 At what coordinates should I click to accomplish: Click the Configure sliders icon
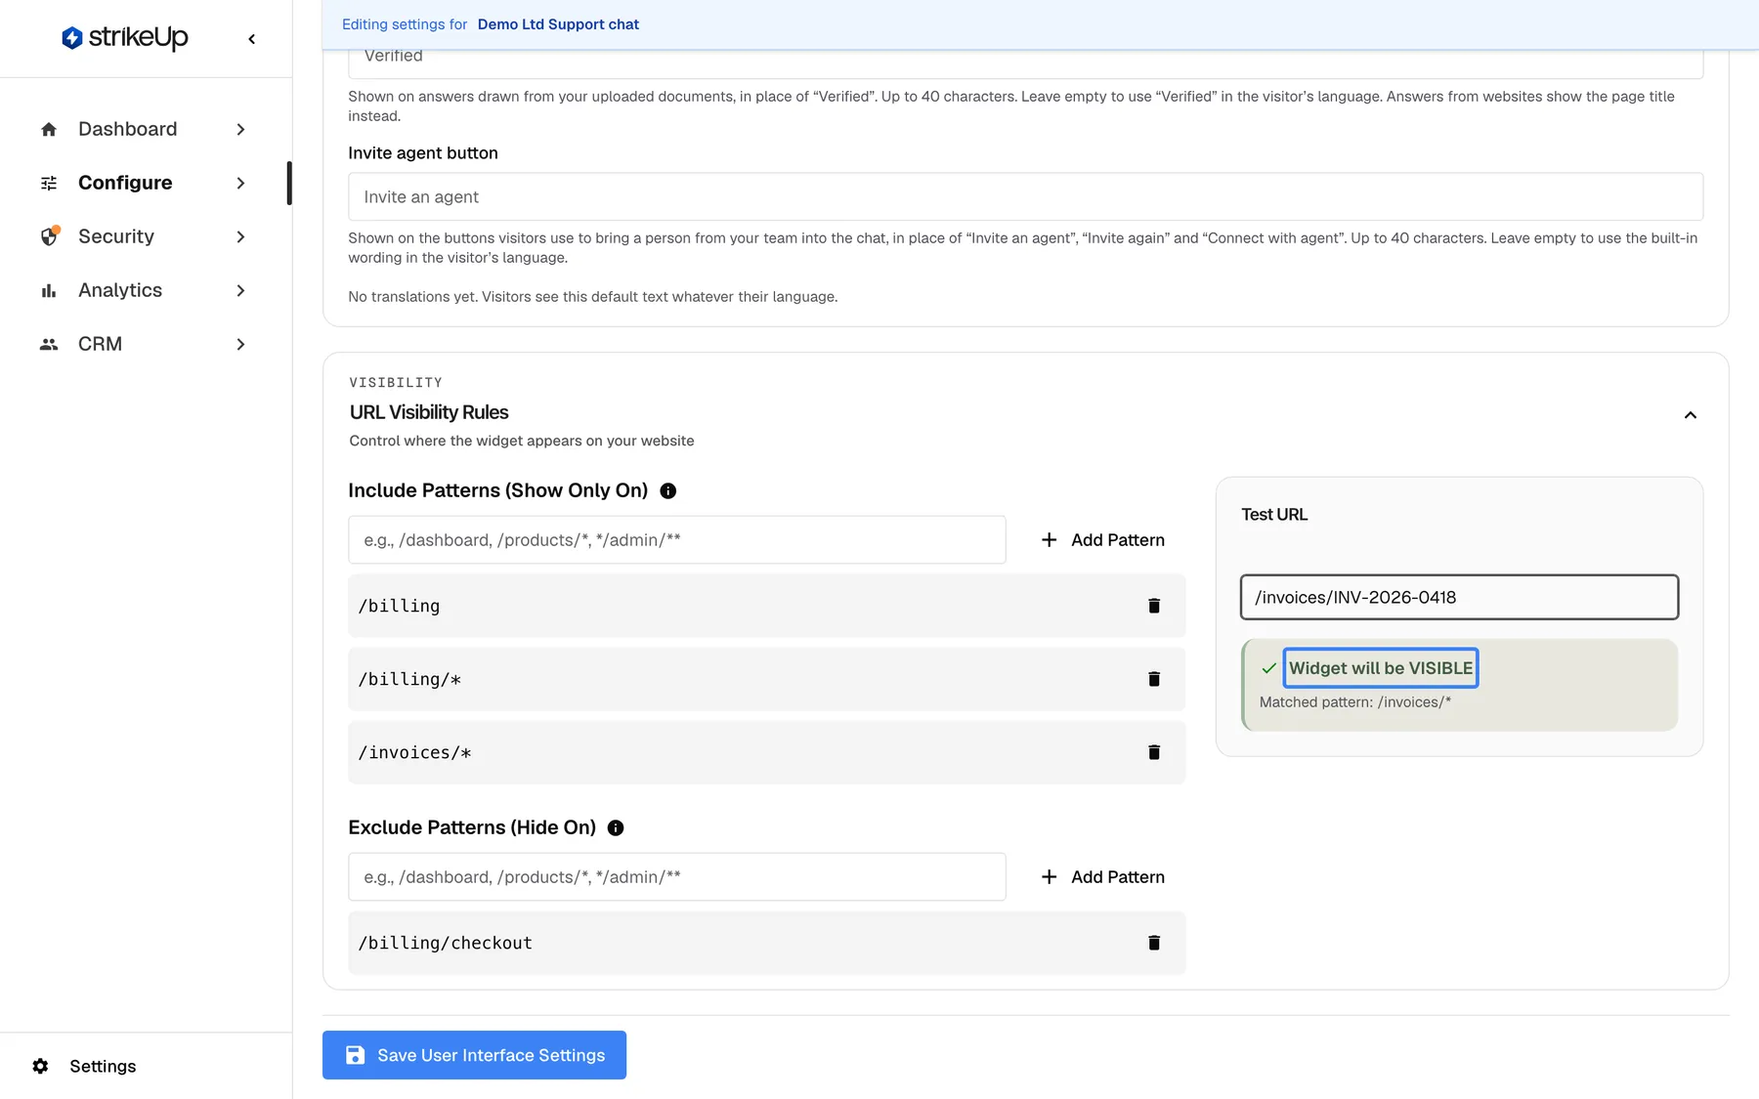tap(49, 183)
